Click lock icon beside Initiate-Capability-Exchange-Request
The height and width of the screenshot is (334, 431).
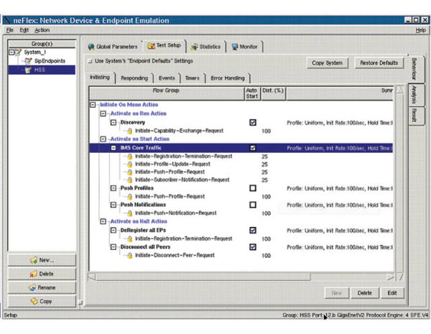[x=129, y=131]
